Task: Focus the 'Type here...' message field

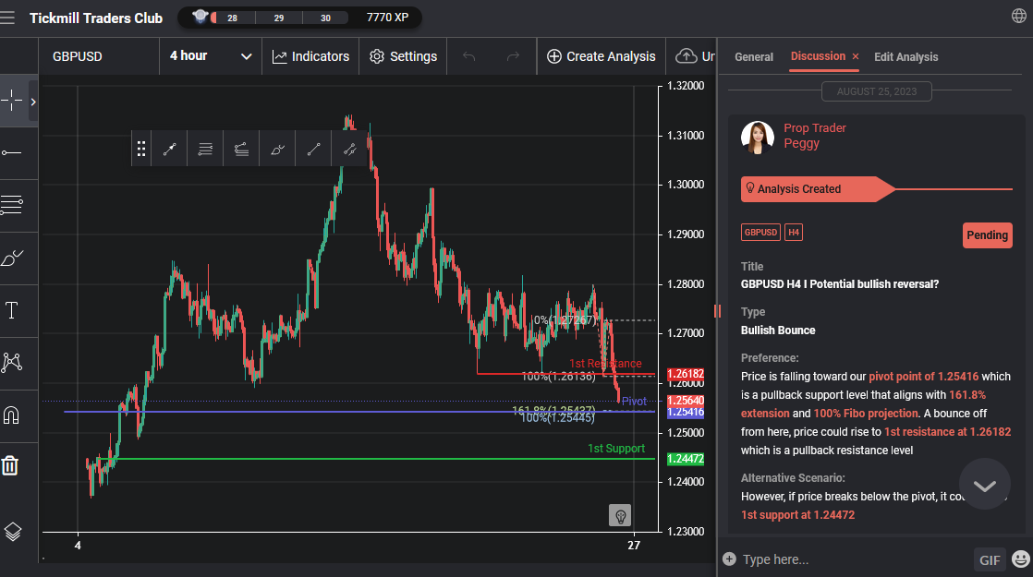Action: coord(853,559)
